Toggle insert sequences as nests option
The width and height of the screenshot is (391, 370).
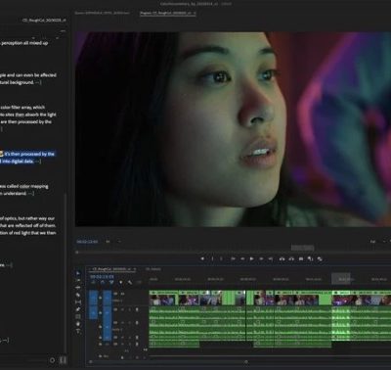point(94,282)
